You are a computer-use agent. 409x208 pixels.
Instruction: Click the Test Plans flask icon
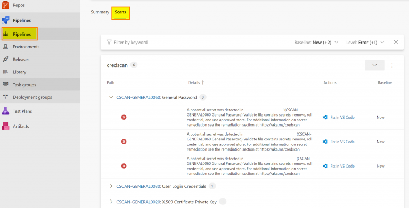pos(5,111)
